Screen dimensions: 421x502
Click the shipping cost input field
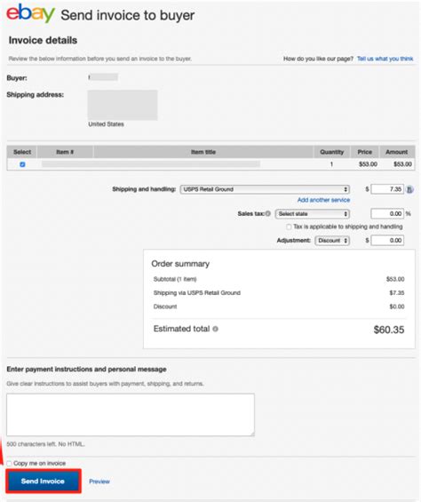coord(387,189)
